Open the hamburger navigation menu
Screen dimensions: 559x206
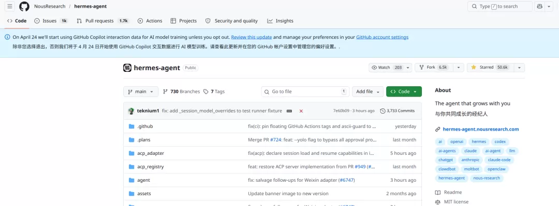coord(10,6)
